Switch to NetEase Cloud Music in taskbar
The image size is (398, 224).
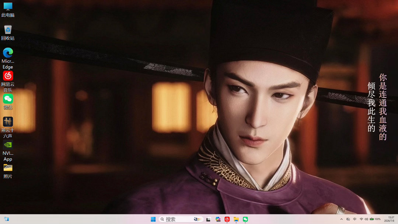[227, 219]
